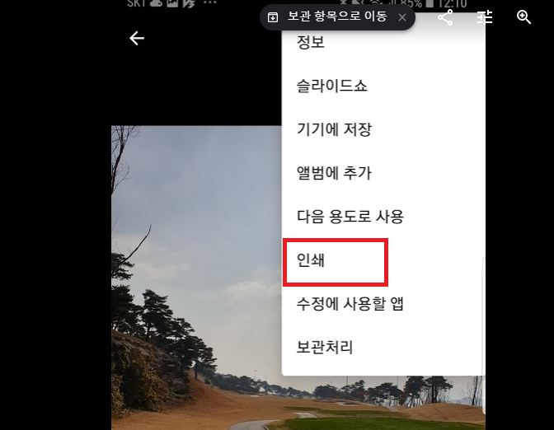Tap the battery indicator in status bar
This screenshot has width=554, height=430.
(430, 3)
